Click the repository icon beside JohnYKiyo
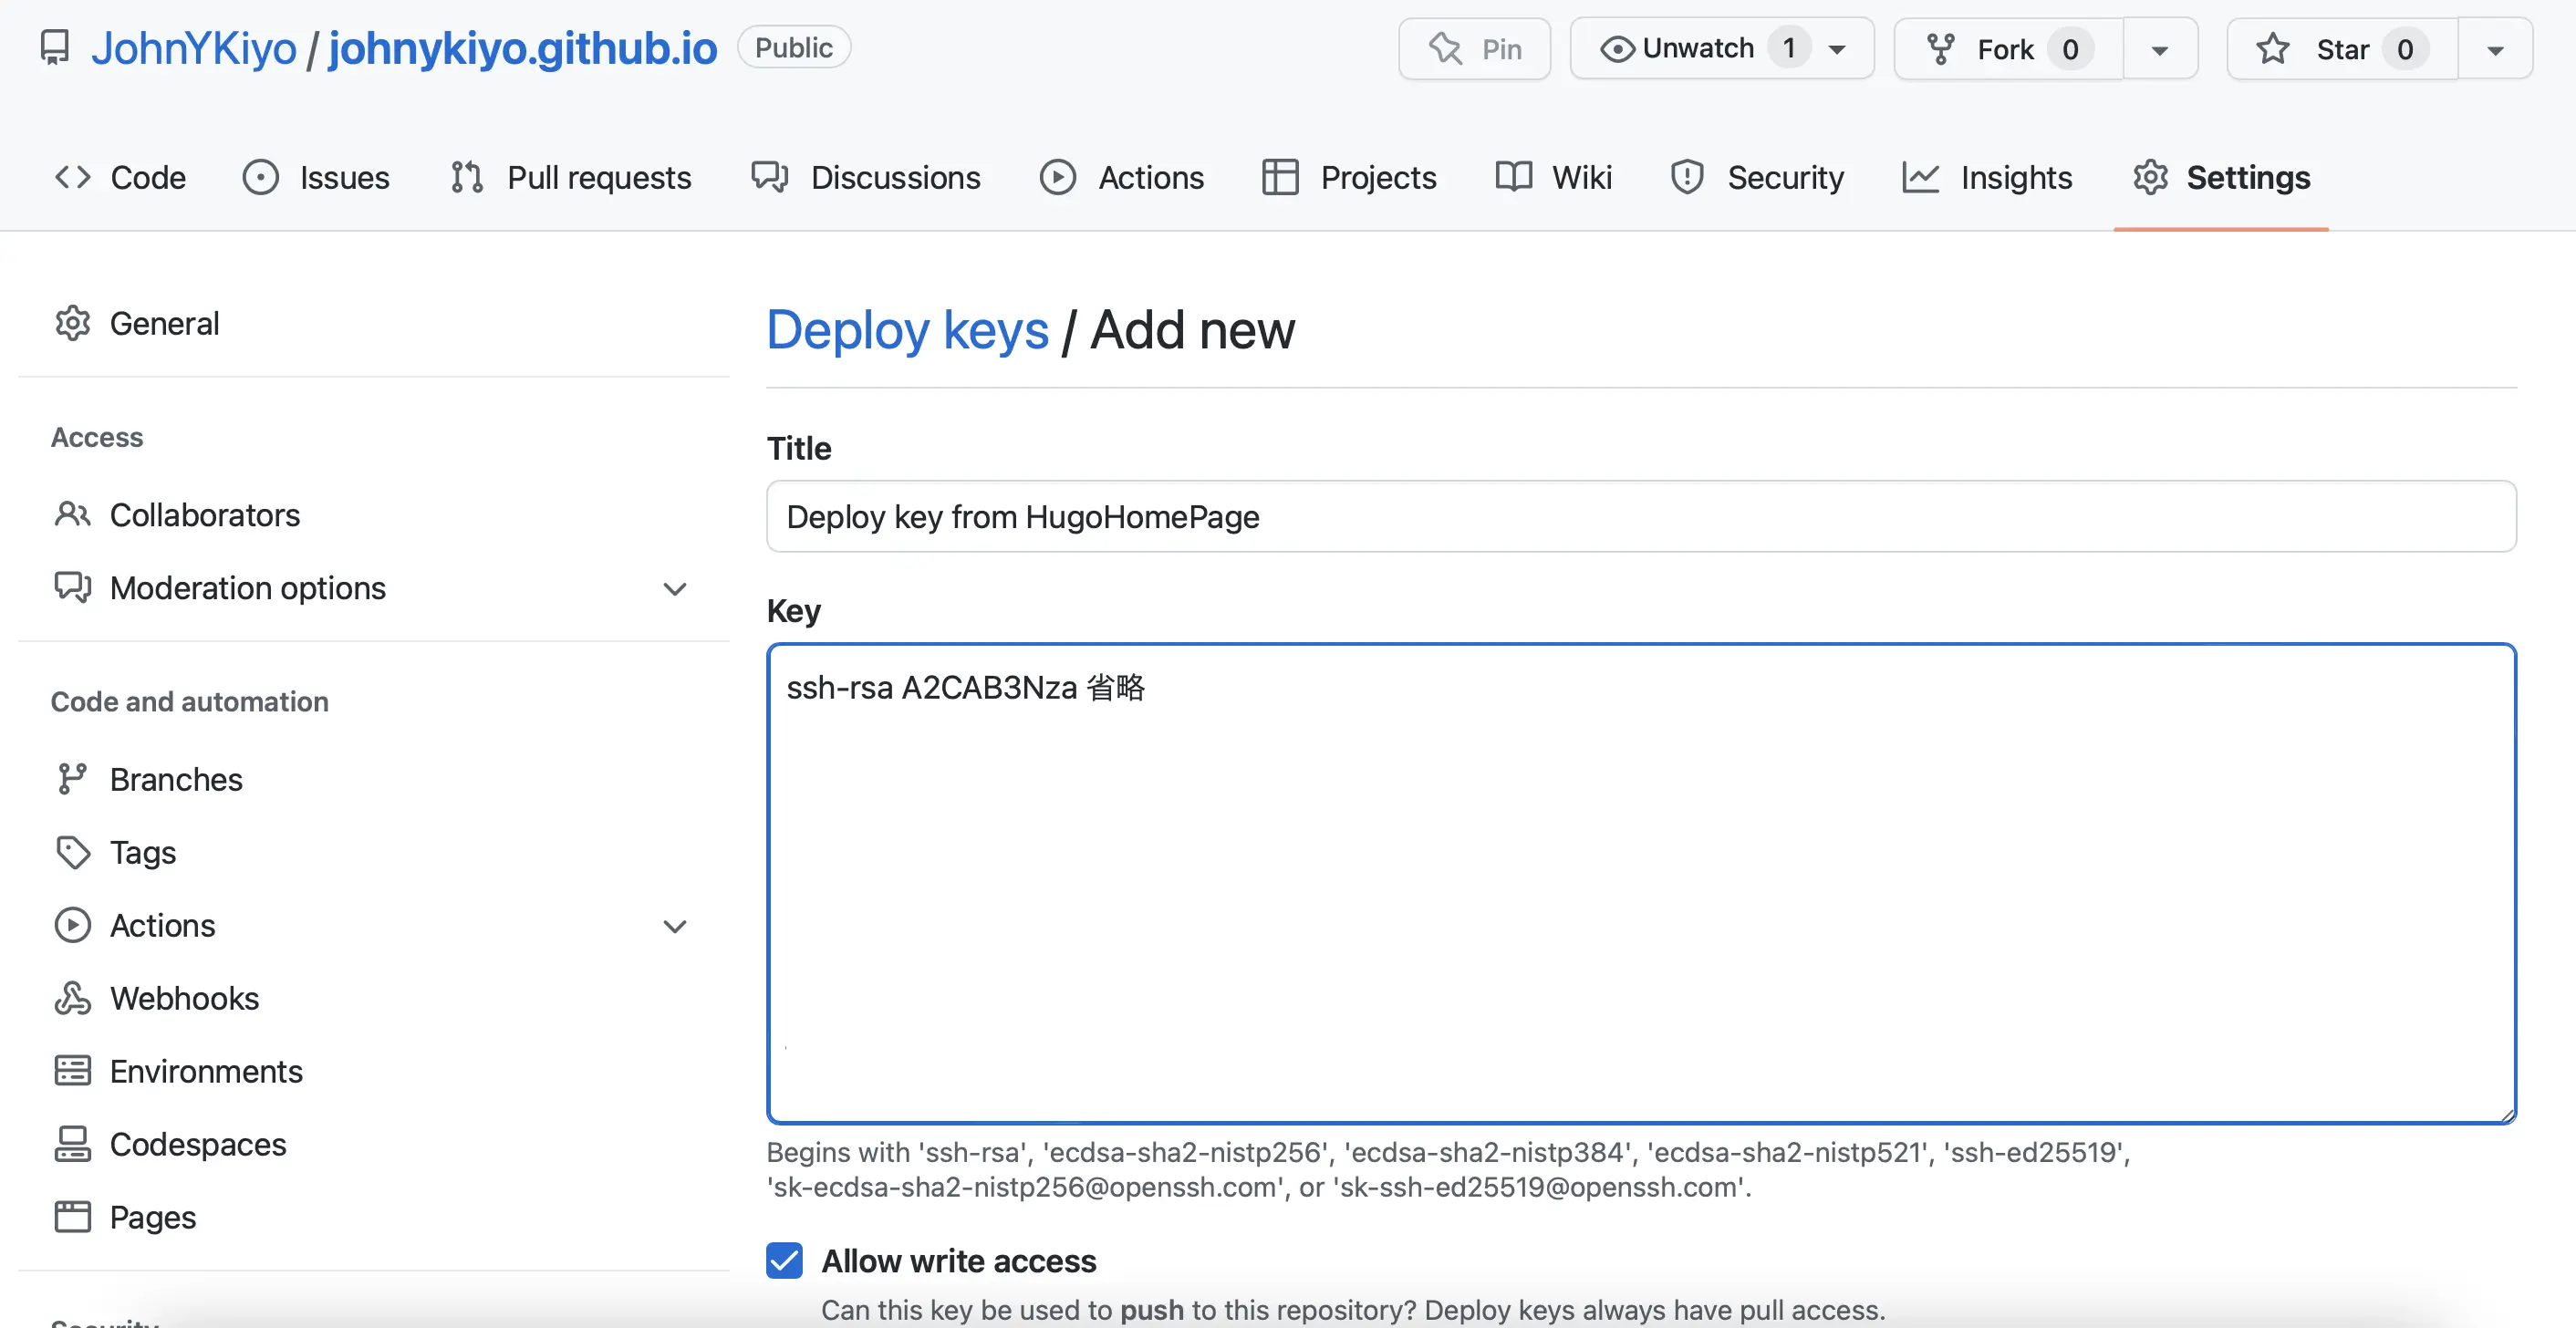Screen dimensions: 2576x1328 (55, 47)
